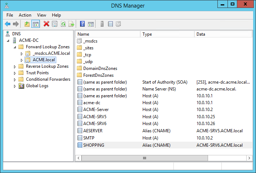
Task: Expand the Conditional Forwarders node
Action: click(x=15, y=80)
